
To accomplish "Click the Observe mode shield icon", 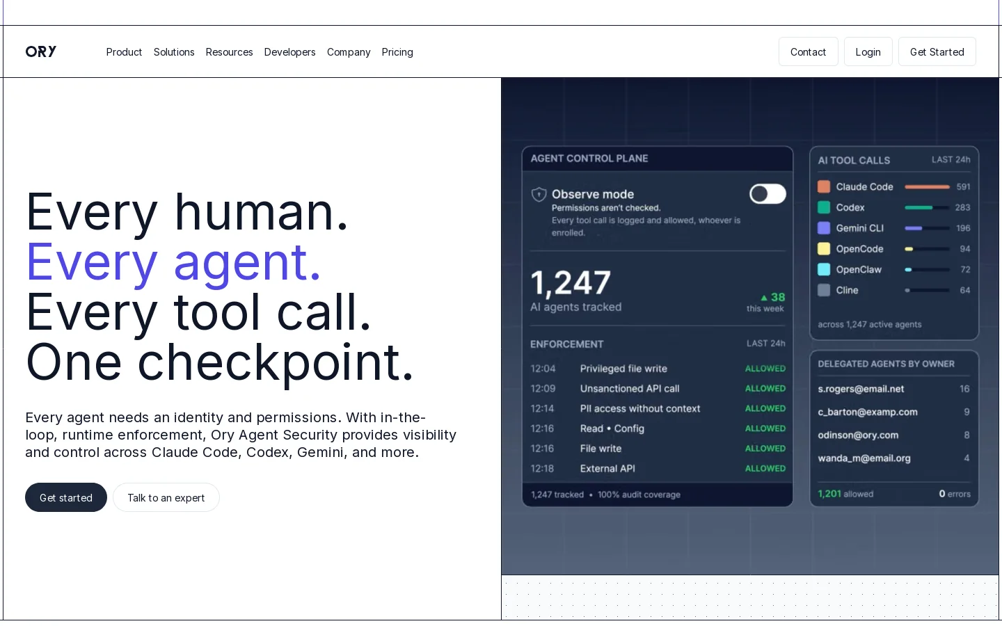I will pyautogui.click(x=539, y=194).
